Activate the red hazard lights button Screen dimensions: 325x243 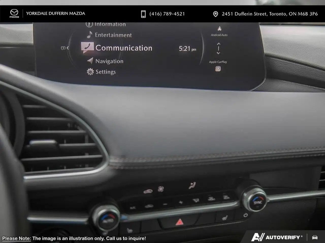point(180,222)
